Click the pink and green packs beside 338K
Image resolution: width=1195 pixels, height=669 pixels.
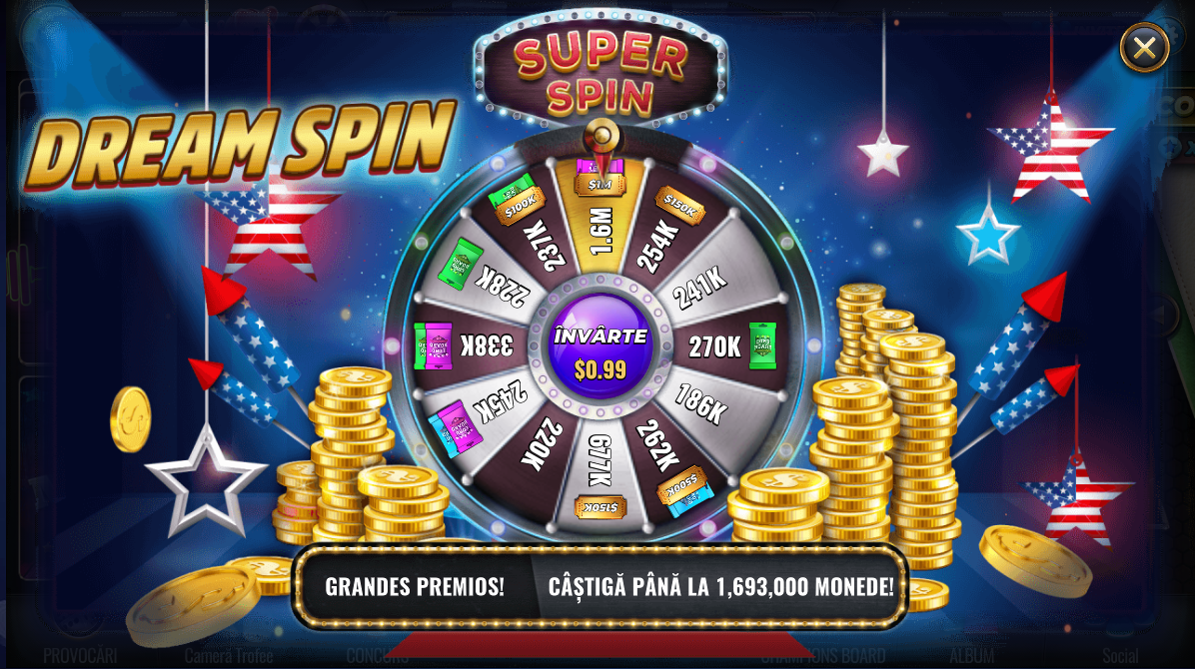pos(433,345)
